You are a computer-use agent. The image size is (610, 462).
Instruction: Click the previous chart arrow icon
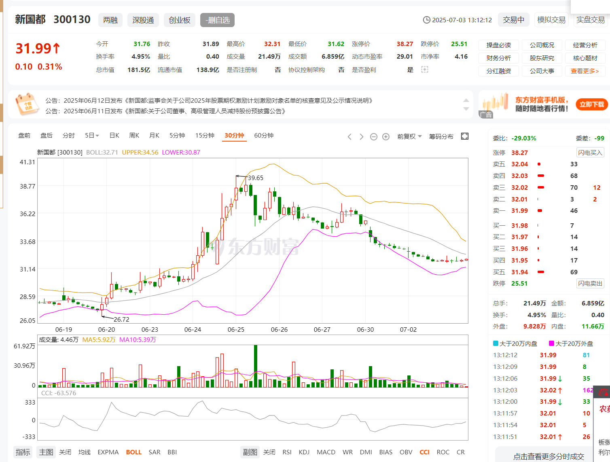point(349,137)
